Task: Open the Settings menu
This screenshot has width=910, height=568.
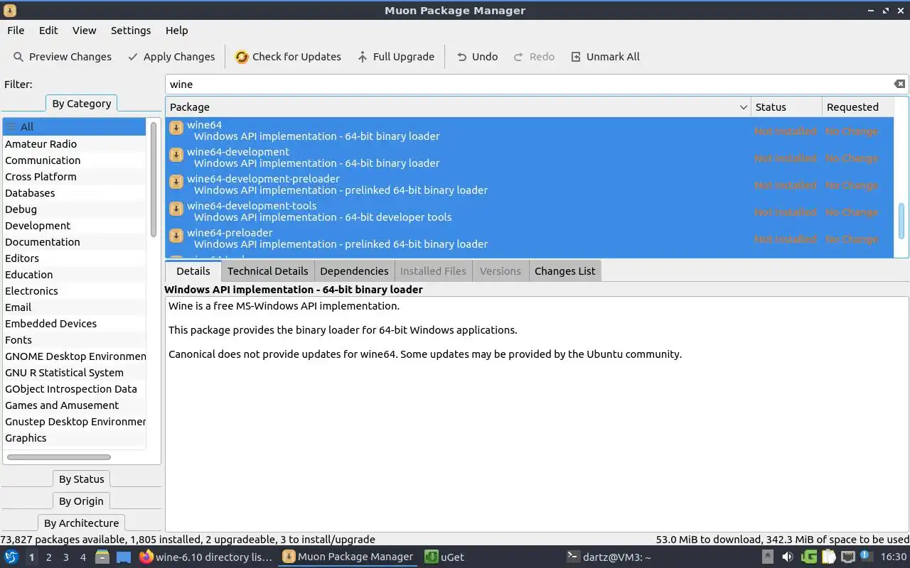Action: pyautogui.click(x=131, y=31)
